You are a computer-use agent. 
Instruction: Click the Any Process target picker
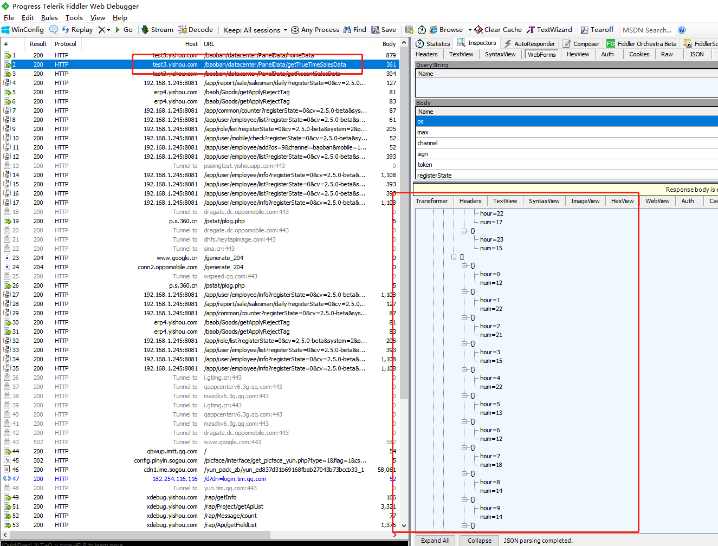click(x=315, y=30)
